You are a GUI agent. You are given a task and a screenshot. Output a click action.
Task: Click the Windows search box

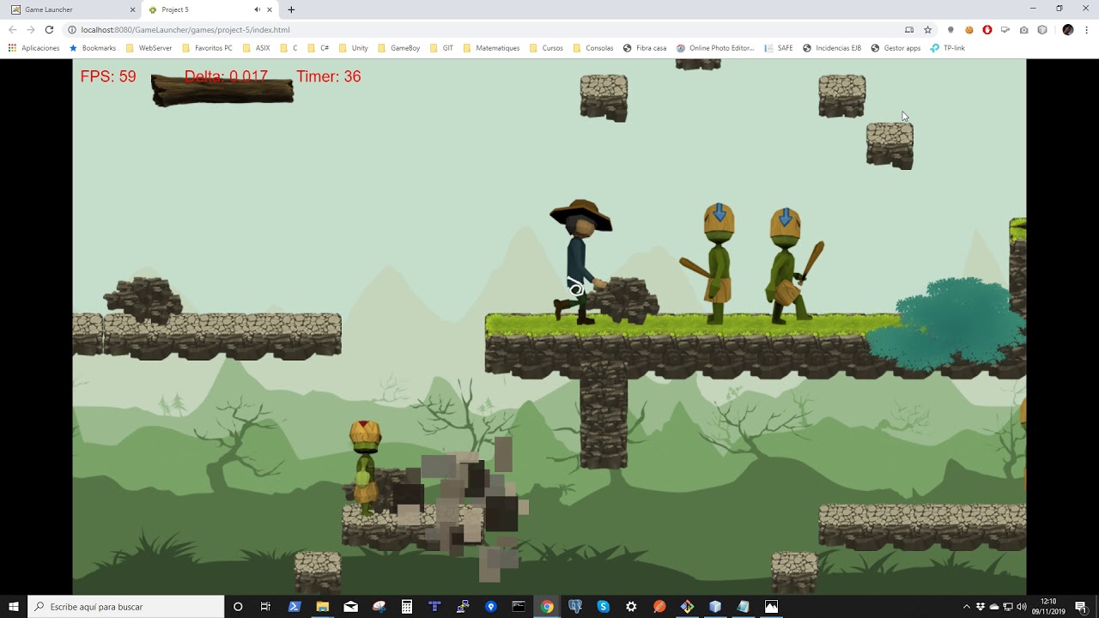126,607
